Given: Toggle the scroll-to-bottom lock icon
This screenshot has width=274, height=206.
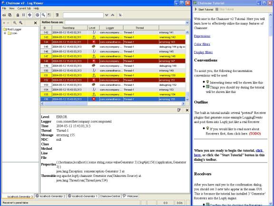Looking at the screenshot, I should coord(18,15).
